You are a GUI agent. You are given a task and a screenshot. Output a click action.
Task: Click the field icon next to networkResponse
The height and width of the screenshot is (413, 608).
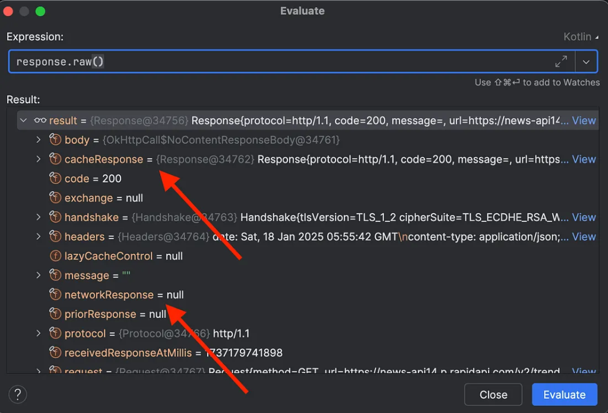click(55, 295)
